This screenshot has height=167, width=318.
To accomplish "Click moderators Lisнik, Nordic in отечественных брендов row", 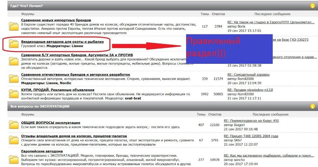I will click(x=46, y=83).
